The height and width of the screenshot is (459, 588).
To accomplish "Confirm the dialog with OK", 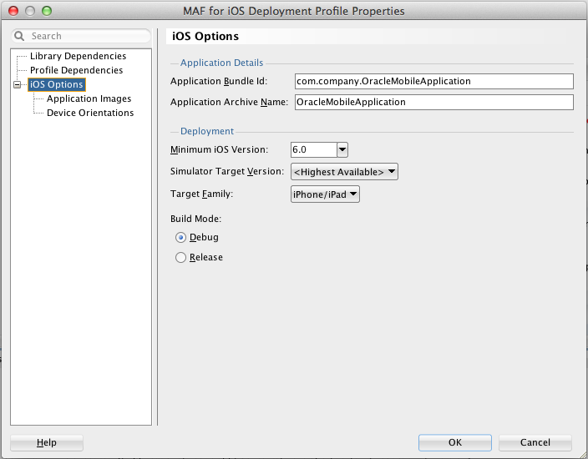I will click(x=455, y=442).
